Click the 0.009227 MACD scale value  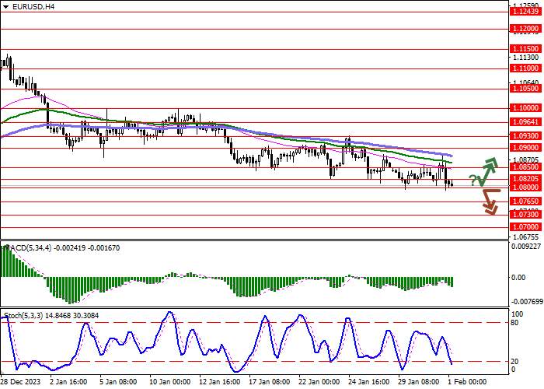527,247
